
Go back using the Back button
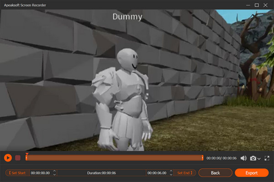(x=215, y=173)
